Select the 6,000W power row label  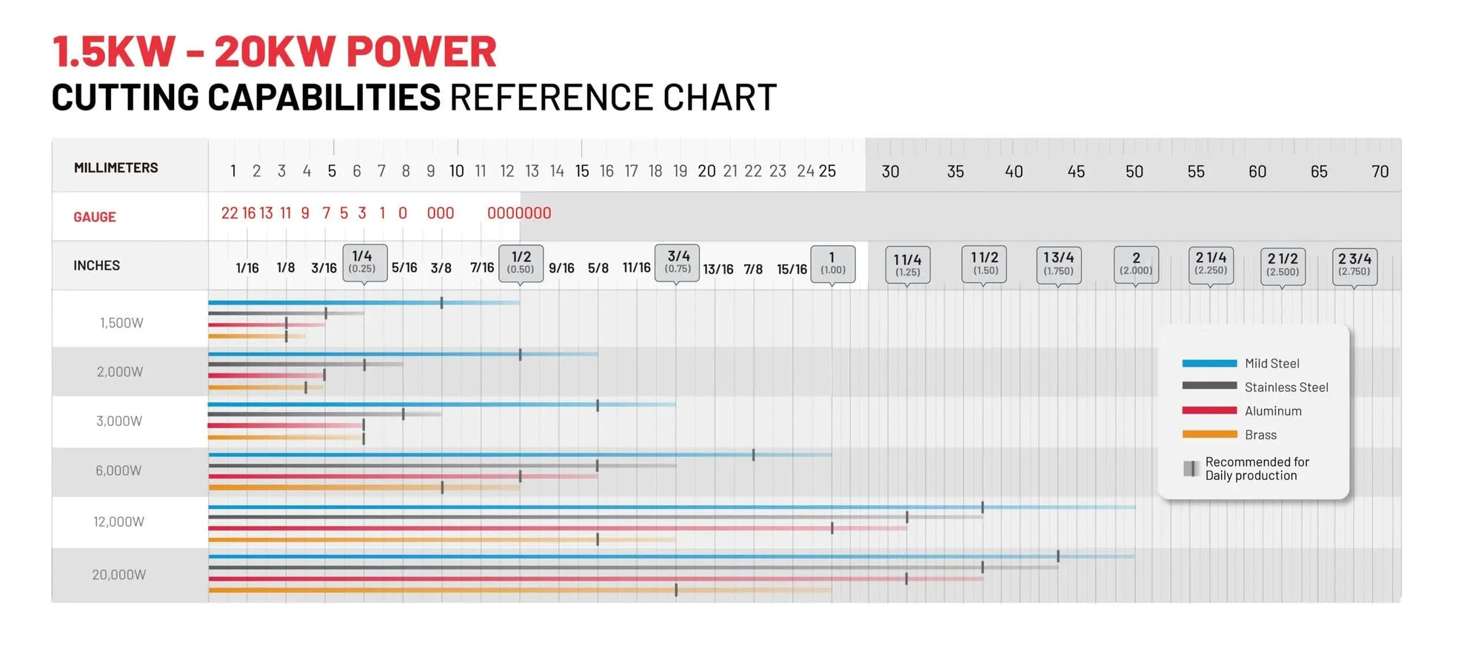[118, 470]
